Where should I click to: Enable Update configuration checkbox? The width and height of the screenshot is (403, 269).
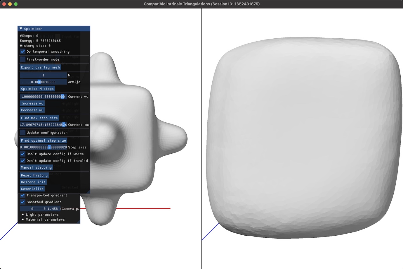point(22,133)
